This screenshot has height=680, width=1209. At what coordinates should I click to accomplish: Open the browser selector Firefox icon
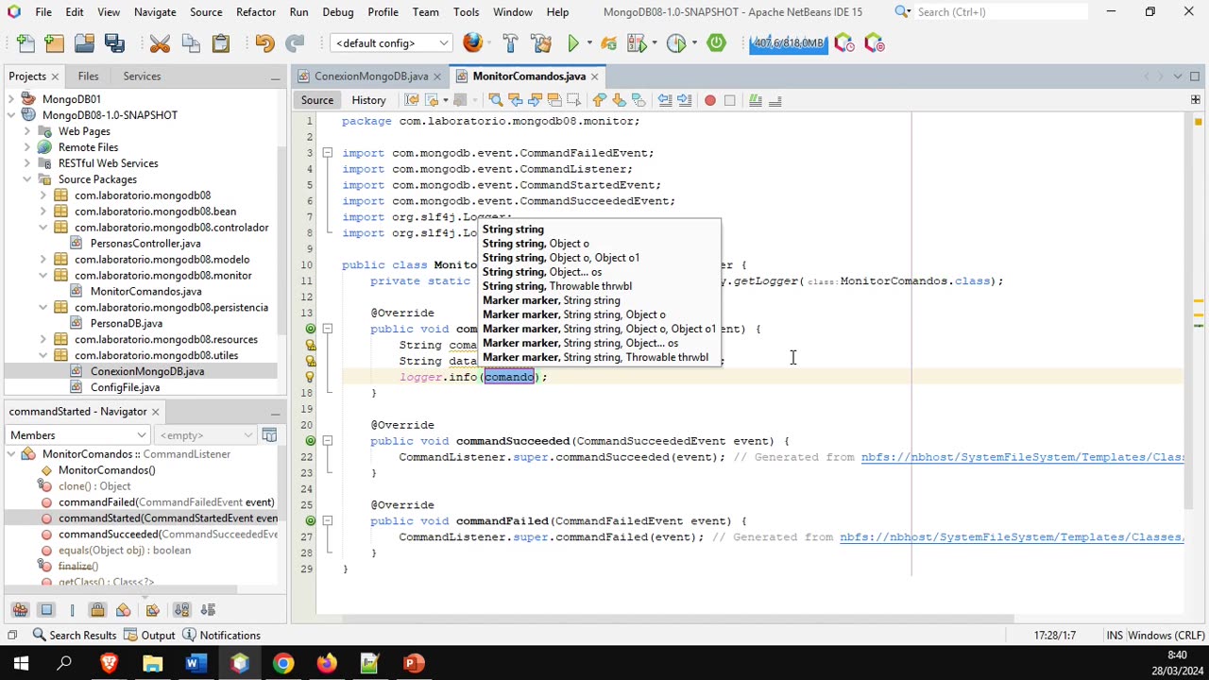[473, 43]
